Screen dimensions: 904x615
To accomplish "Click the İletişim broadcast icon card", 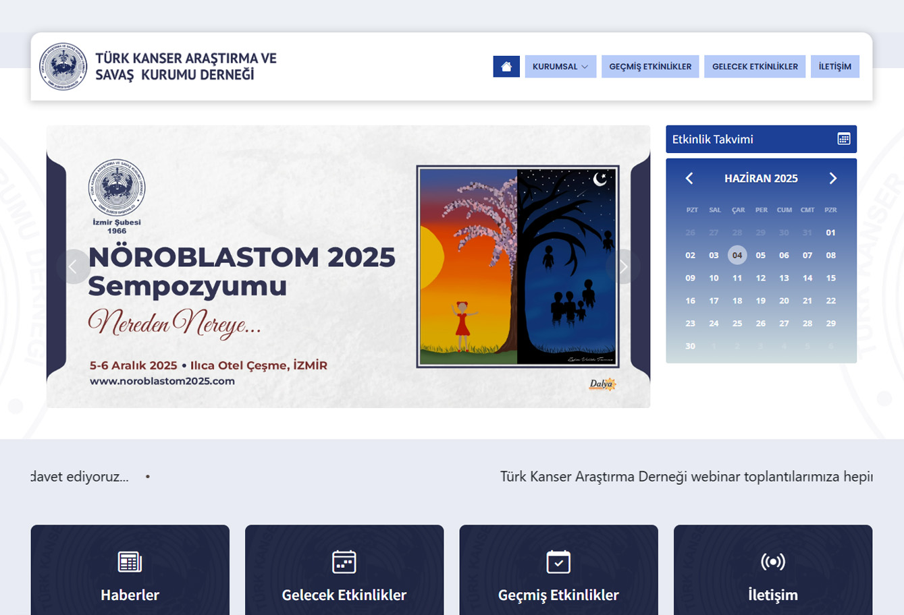I will pos(772,562).
